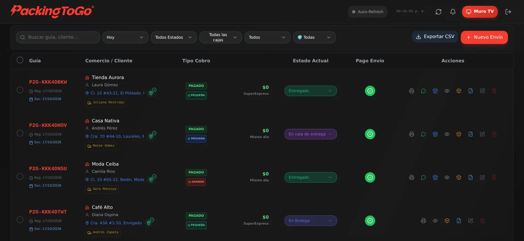Open the Todos Estados filter dropdown
The height and width of the screenshot is (241, 524).
point(174,37)
